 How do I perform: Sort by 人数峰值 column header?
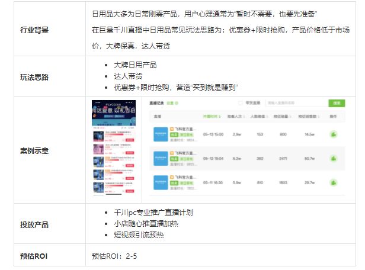[x=259, y=116]
